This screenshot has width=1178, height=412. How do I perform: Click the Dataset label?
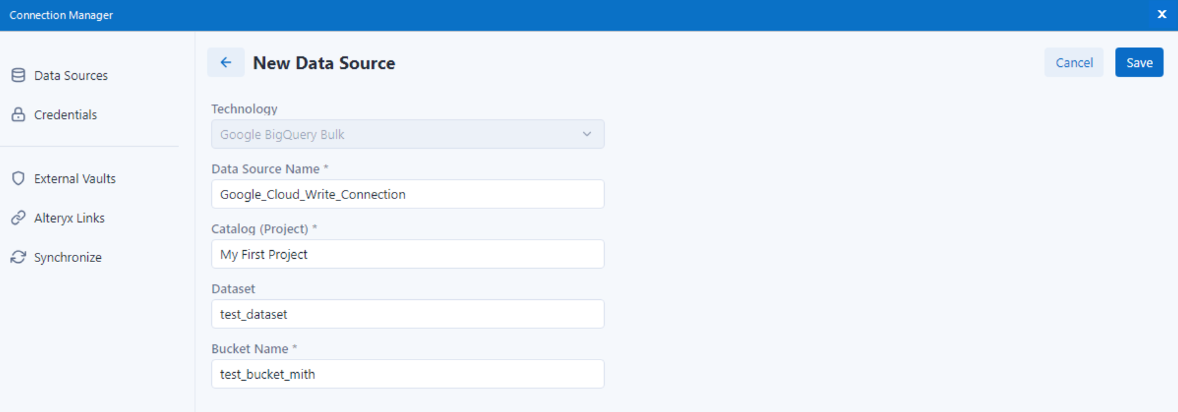point(233,289)
